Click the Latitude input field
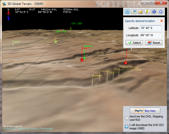Image resolution: width=169 pixels, height=134 pixels. (x=151, y=28)
